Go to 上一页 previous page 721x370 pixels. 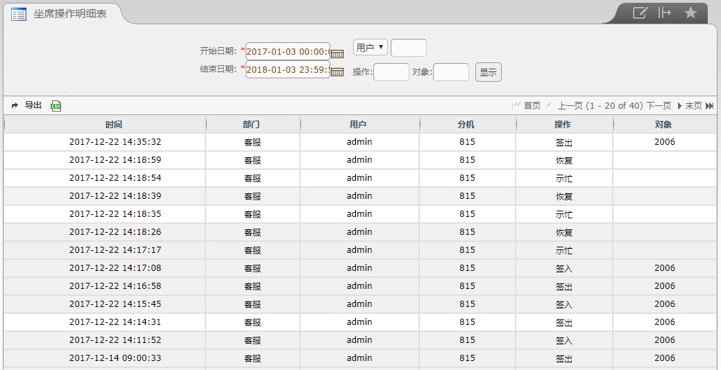[x=570, y=106]
